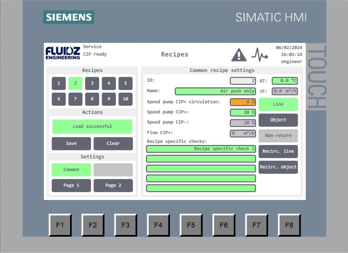Click the alarm warning triangle icon
Viewport: 348px width, 253px height.
click(x=239, y=55)
